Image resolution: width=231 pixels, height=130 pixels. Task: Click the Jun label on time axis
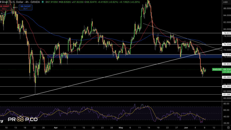pos(186,128)
